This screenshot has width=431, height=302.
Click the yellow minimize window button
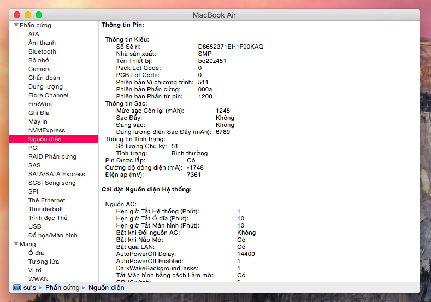point(28,15)
